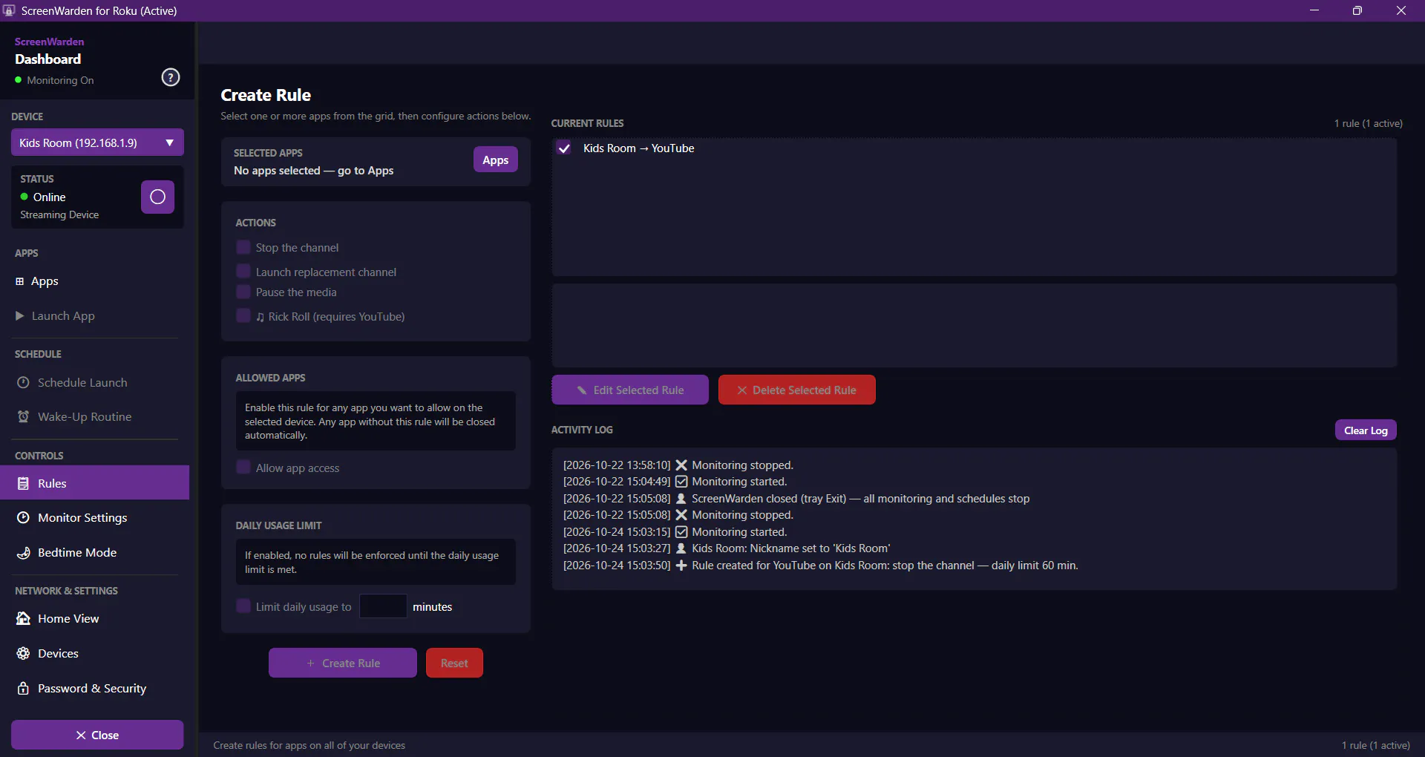Tick 'Launch replacement channel' checkbox
This screenshot has width=1425, height=757.
click(243, 271)
